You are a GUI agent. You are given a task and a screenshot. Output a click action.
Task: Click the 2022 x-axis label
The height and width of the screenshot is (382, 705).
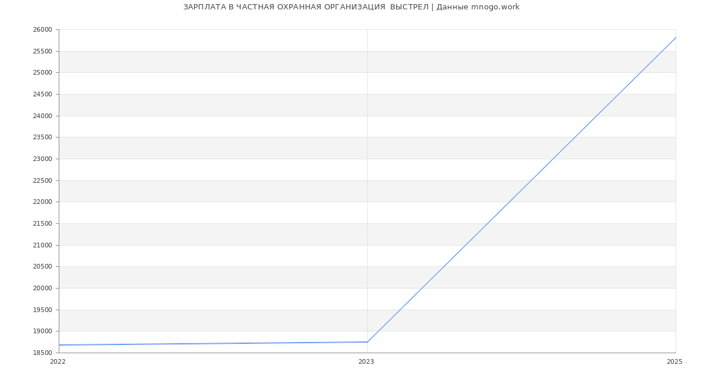point(58,362)
